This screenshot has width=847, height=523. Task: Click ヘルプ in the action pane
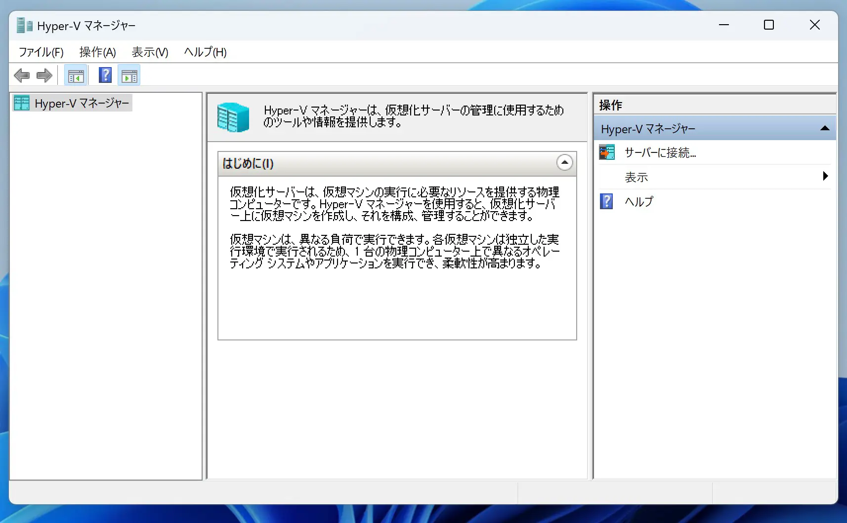click(639, 201)
